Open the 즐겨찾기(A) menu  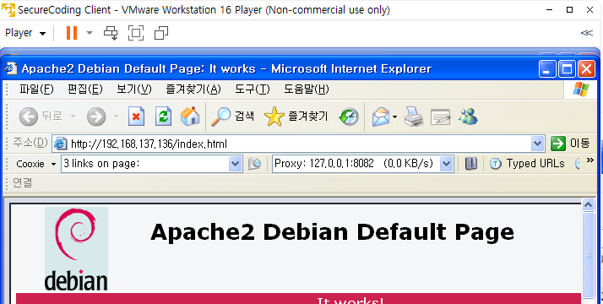[x=193, y=90]
